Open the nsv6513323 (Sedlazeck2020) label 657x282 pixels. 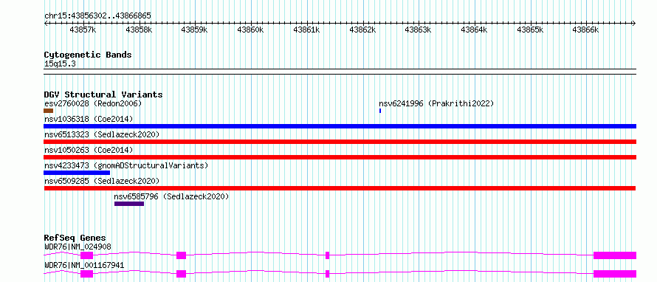102,134
